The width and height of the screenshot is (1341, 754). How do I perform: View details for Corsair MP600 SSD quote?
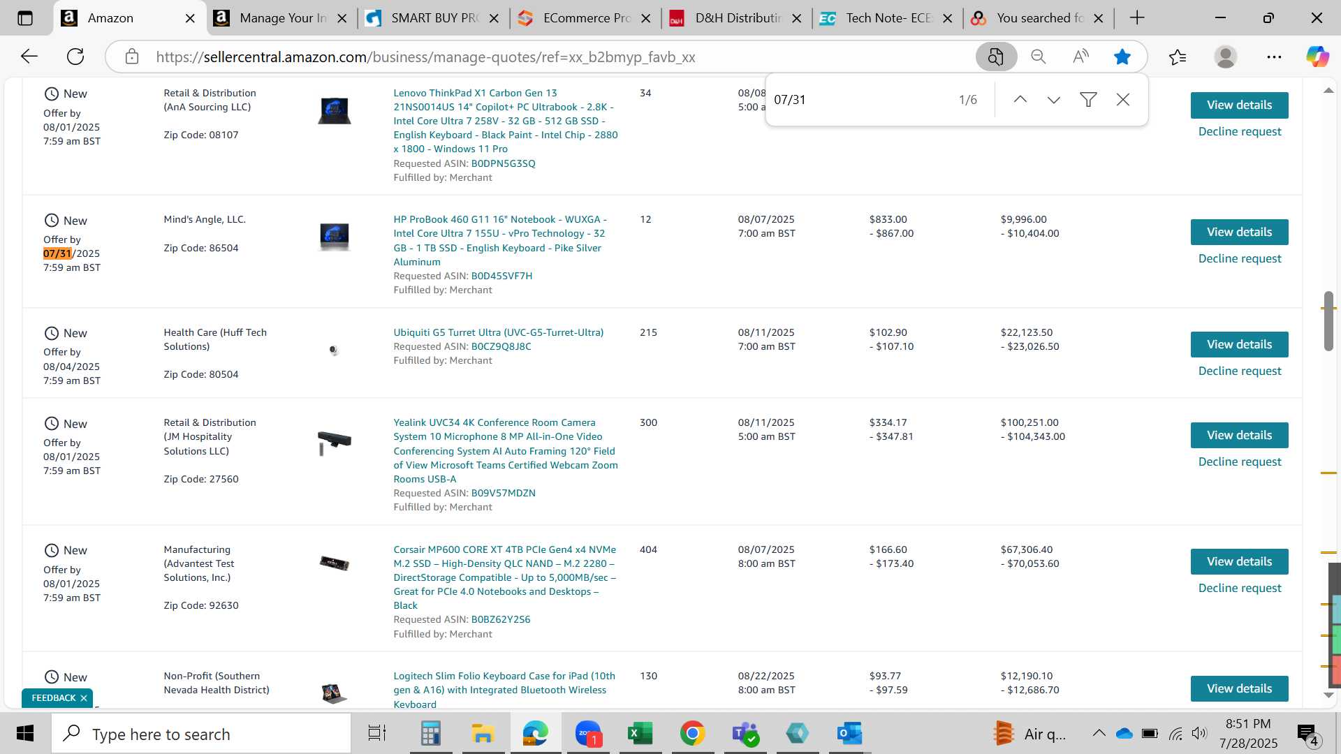tap(1239, 562)
